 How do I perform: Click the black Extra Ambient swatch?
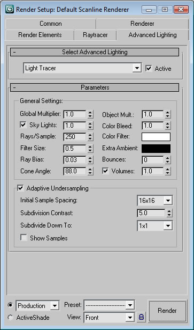pos(156,149)
